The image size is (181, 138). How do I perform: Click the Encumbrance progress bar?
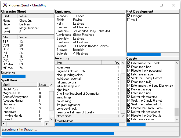pyautogui.click(x=90, y=124)
